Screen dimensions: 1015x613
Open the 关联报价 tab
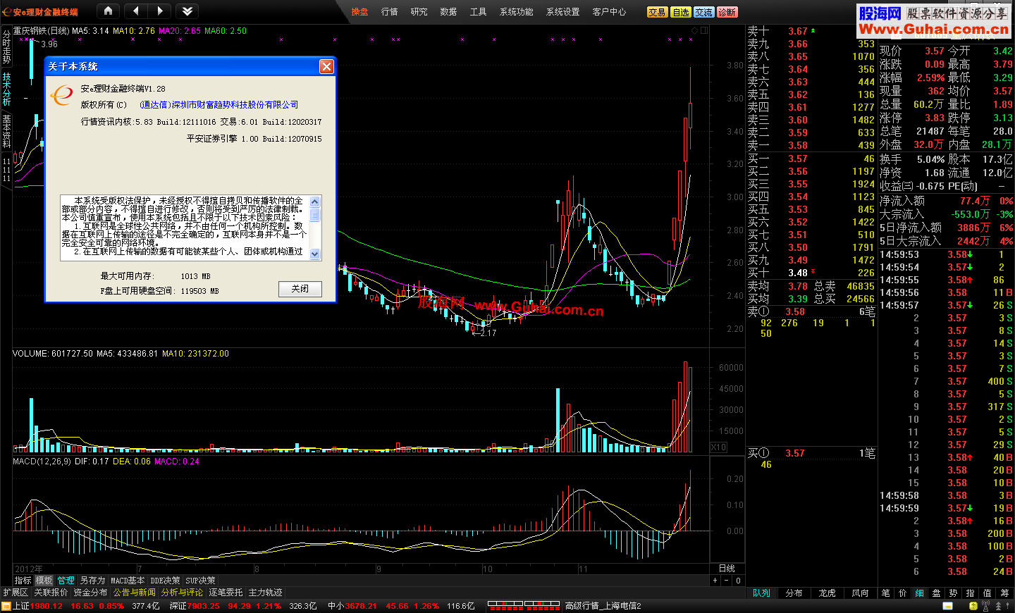[51, 593]
